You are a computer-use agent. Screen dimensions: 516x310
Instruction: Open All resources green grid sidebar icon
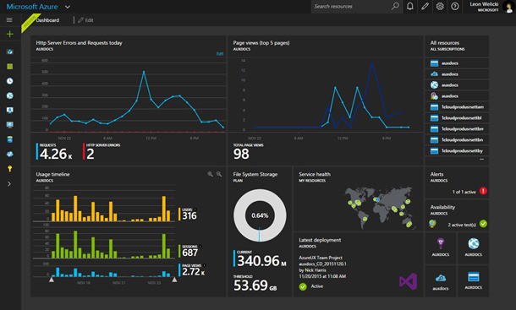pyautogui.click(x=9, y=67)
